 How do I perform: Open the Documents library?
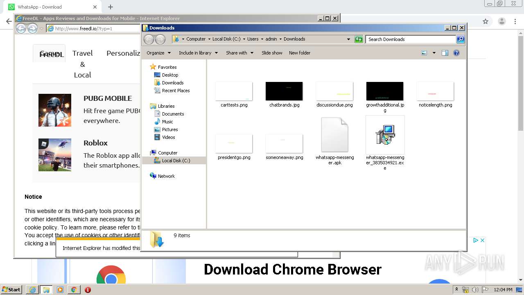click(173, 114)
